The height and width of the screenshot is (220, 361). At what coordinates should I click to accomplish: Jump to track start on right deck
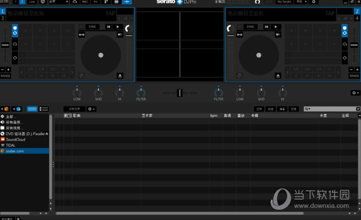pos(267,27)
